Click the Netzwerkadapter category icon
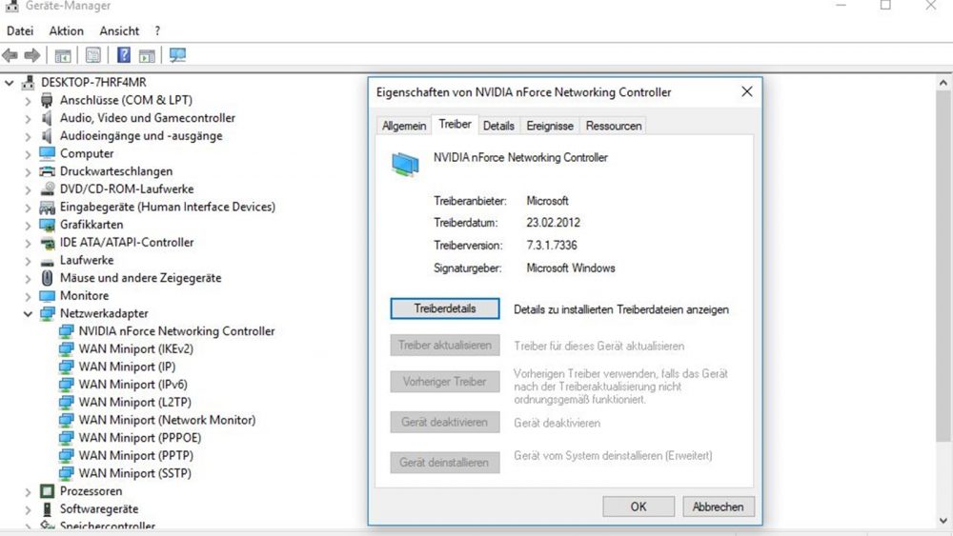953x536 pixels. [47, 313]
